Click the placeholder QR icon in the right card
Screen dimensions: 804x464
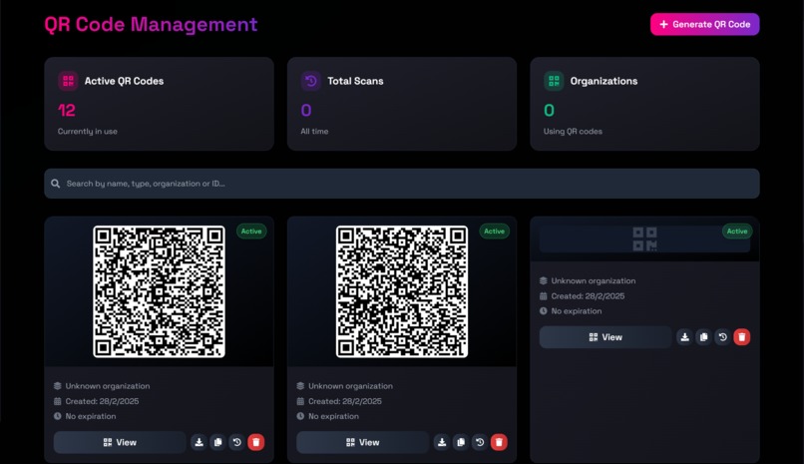tap(644, 238)
